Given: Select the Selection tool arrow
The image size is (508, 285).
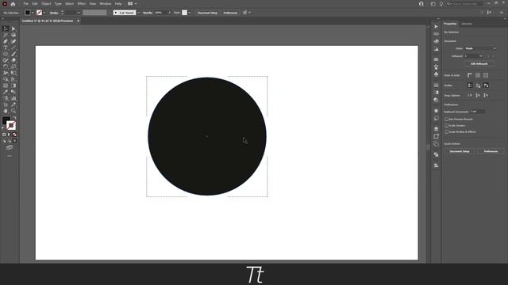Looking at the screenshot, I should point(6,28).
